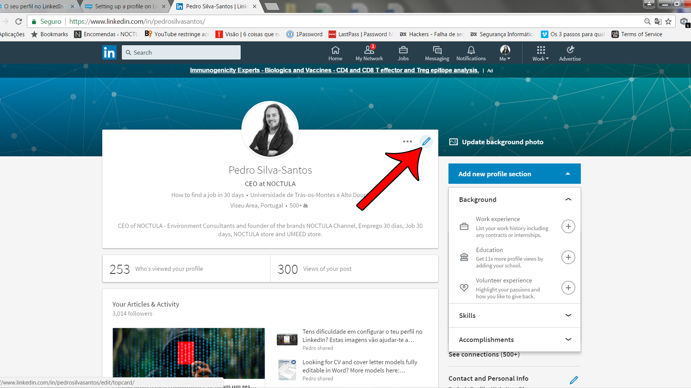
Task: Open the new tab button
Action: point(272,6)
